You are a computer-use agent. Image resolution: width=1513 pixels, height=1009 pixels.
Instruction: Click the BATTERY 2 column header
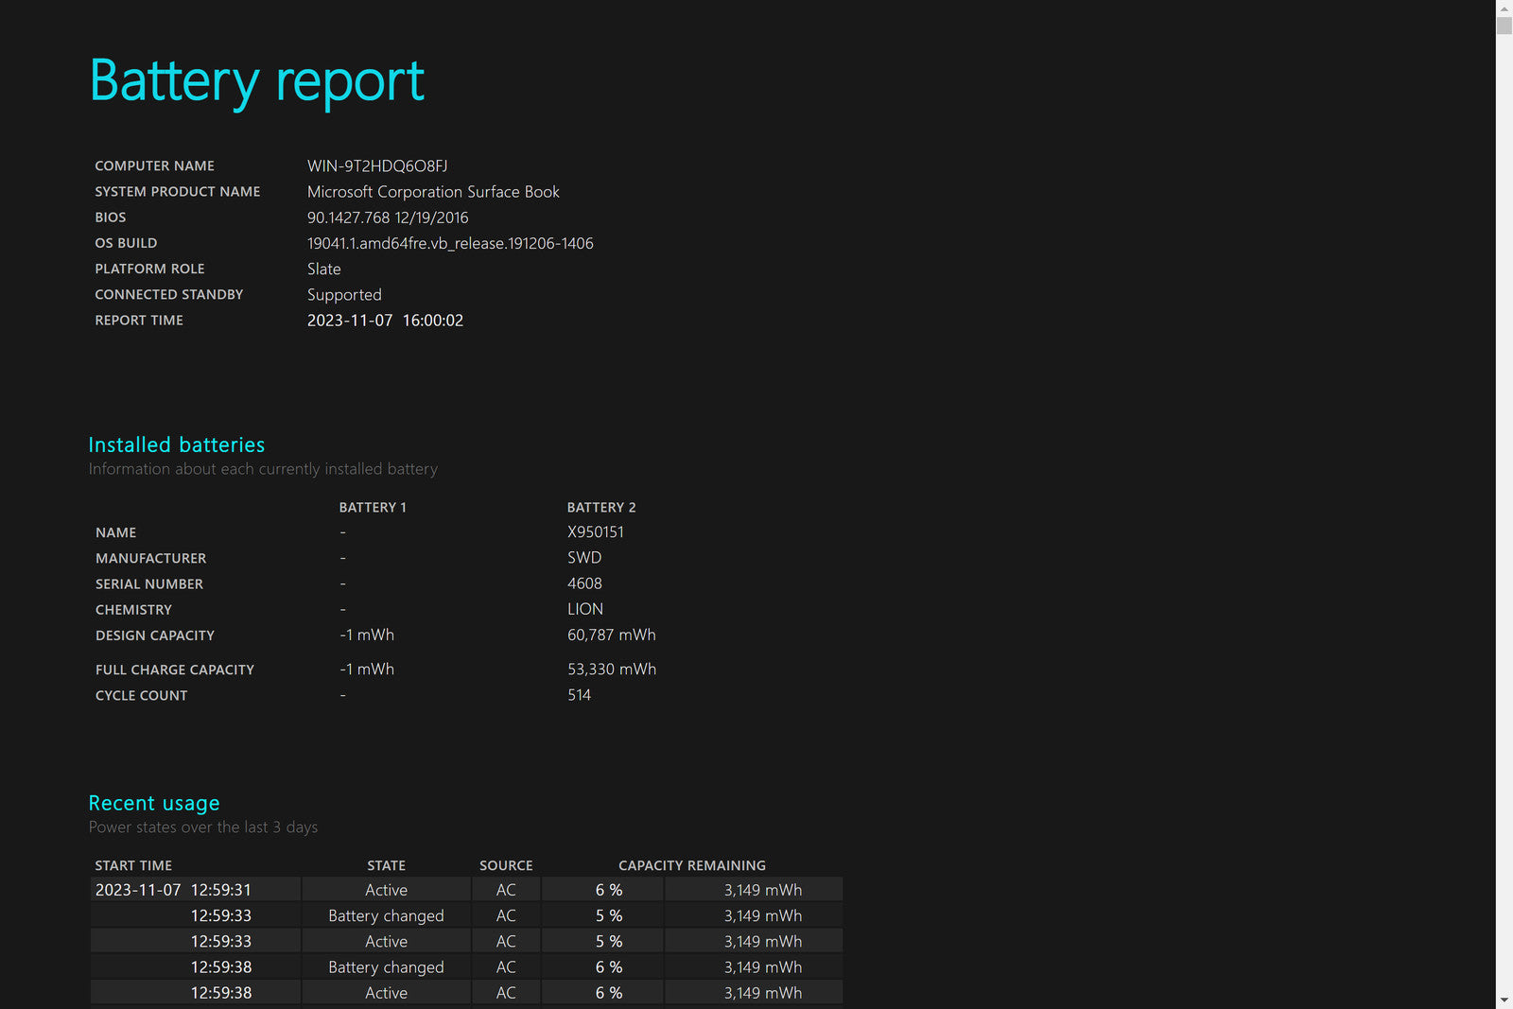601,508
